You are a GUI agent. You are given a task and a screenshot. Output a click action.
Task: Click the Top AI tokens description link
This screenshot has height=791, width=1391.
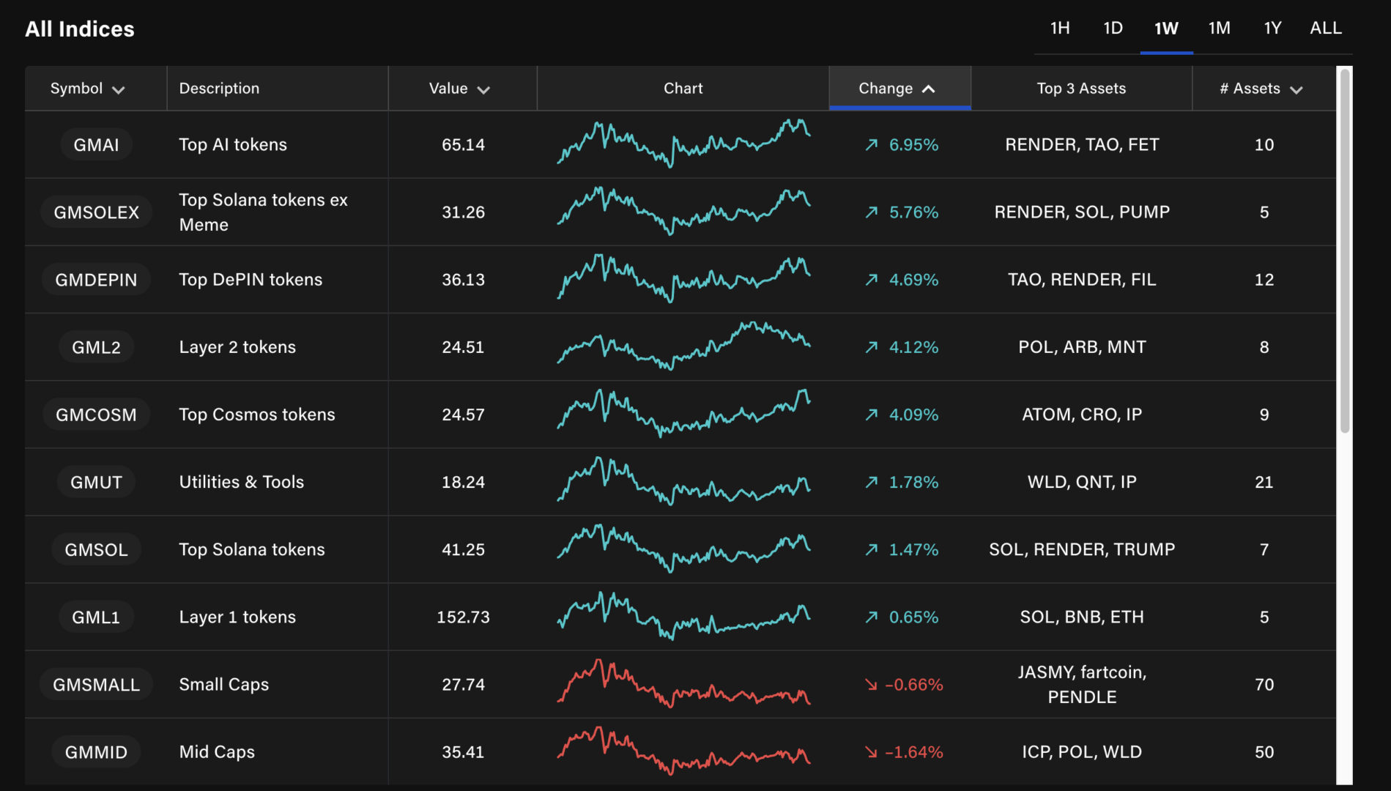point(232,144)
